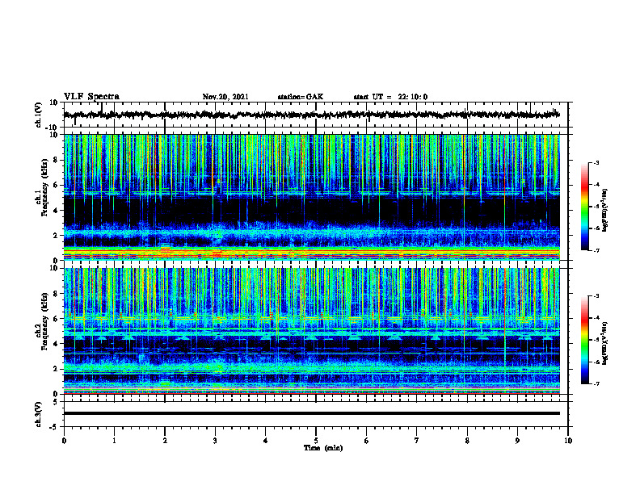Click the "3" tick on the time axis
This screenshot has height=494, width=640.
[215, 441]
